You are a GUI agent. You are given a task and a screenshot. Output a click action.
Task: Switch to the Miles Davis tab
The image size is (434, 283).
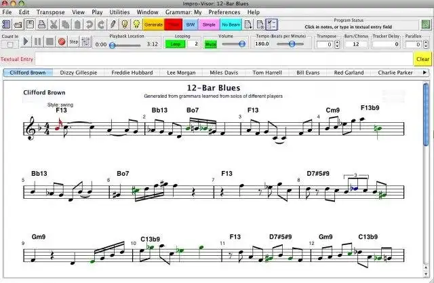(224, 73)
